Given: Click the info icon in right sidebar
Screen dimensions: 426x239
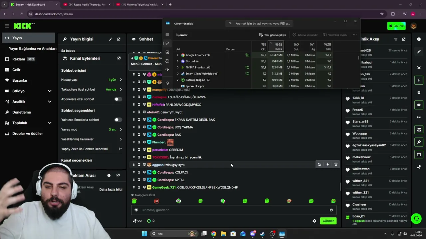Looking at the screenshot, I should click(419, 39).
